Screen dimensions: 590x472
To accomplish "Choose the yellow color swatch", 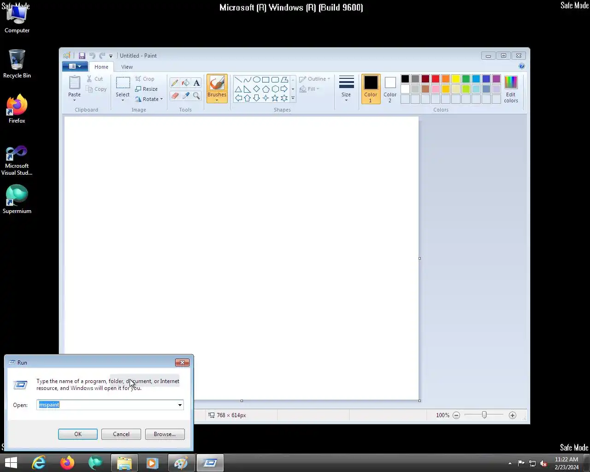I will point(456,79).
